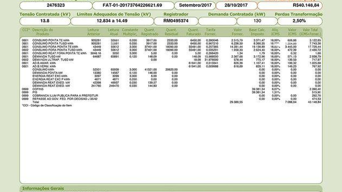The height and width of the screenshot is (192, 342).
Task: Click the Valor ICMS column header
Action: coord(292,32)
